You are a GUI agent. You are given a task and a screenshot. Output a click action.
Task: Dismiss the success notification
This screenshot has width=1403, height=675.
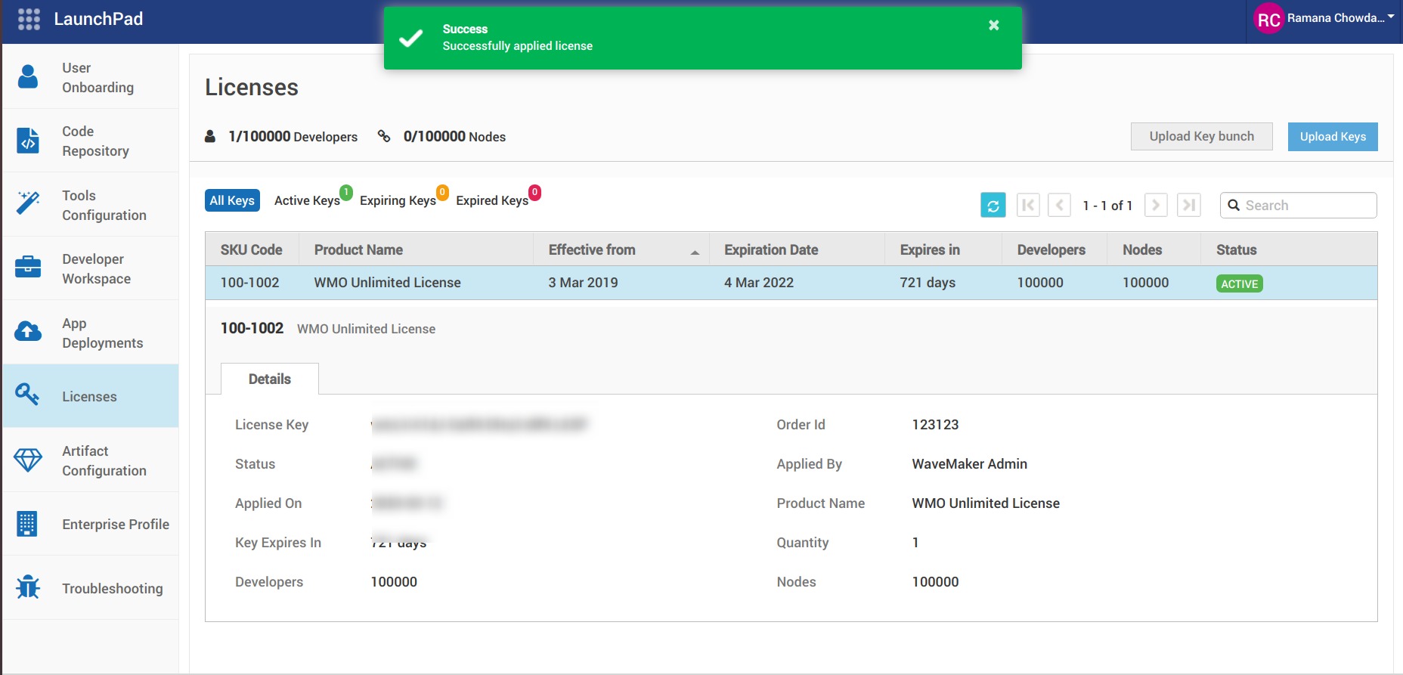coord(993,26)
